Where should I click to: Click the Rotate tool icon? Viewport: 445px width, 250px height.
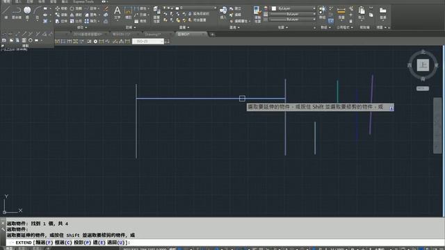point(72,8)
